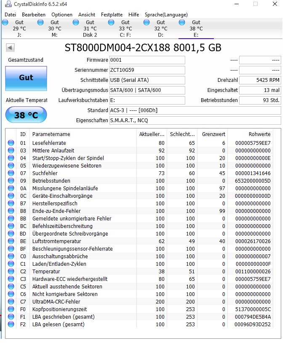Click the Schnittstelle field USB (Serial ATA)
The image size is (285, 343).
click(x=147, y=80)
